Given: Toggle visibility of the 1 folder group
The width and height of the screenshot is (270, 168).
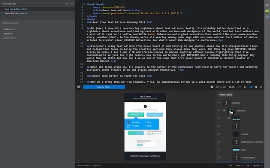Looking at the screenshot, I should (219, 118).
